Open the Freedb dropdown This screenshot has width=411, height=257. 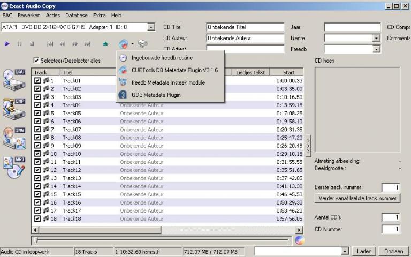[x=376, y=49]
